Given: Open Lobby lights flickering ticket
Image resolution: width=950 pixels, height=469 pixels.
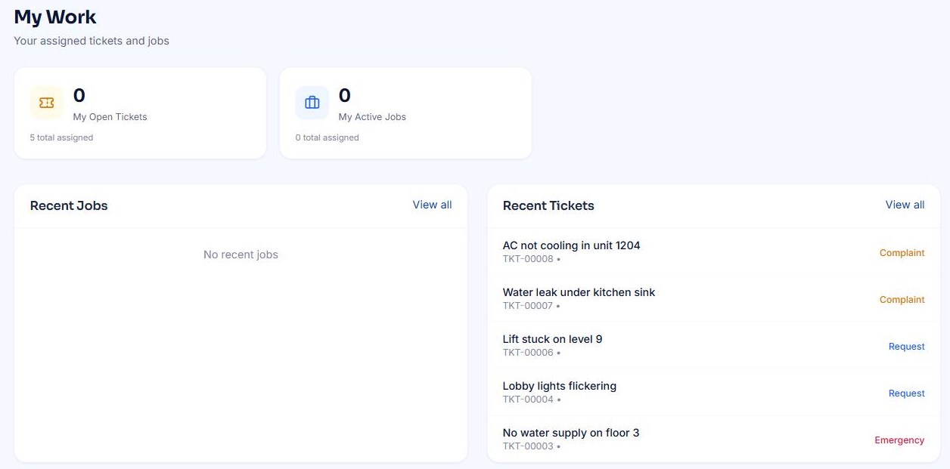Looking at the screenshot, I should point(713,392).
